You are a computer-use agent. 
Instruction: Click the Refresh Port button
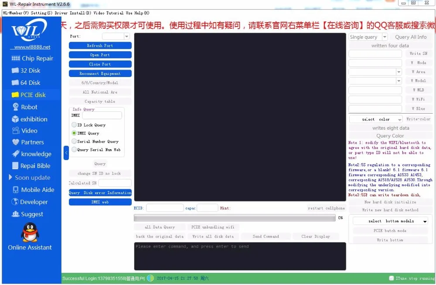(x=100, y=46)
